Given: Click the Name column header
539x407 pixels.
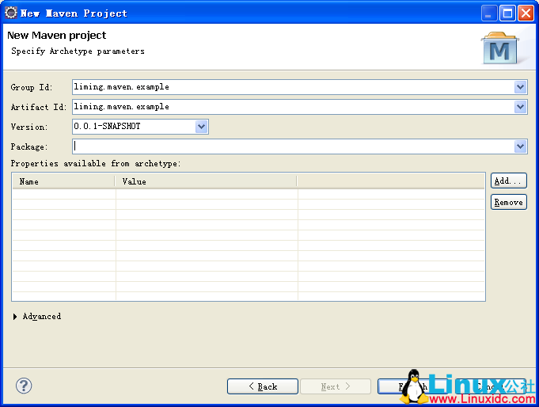Looking at the screenshot, I should (x=63, y=181).
